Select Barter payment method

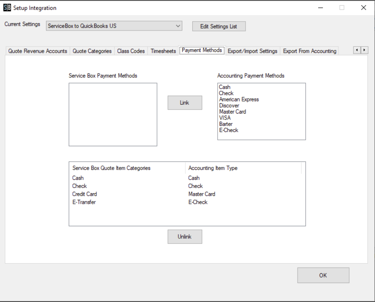point(225,124)
